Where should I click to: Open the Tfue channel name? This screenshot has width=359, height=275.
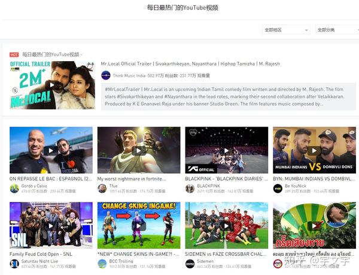click(x=113, y=186)
